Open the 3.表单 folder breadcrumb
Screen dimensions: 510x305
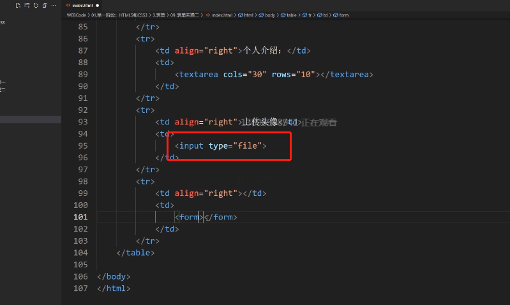click(x=159, y=15)
